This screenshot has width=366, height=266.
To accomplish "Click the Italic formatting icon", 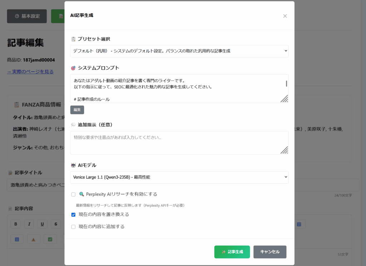I will coord(29,224).
